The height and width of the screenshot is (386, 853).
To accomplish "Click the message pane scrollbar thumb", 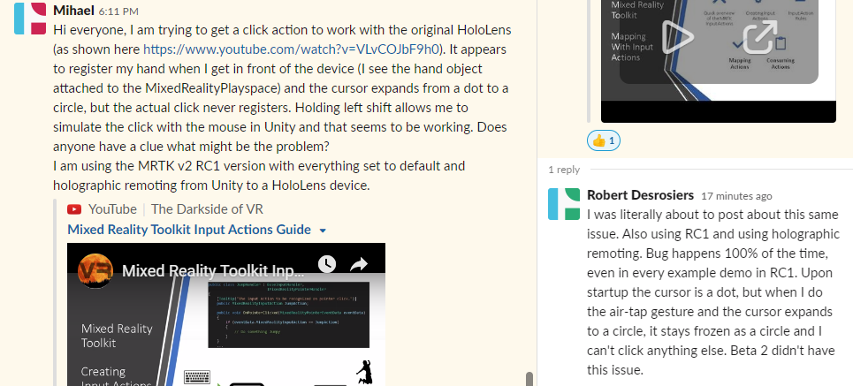I will (529, 379).
